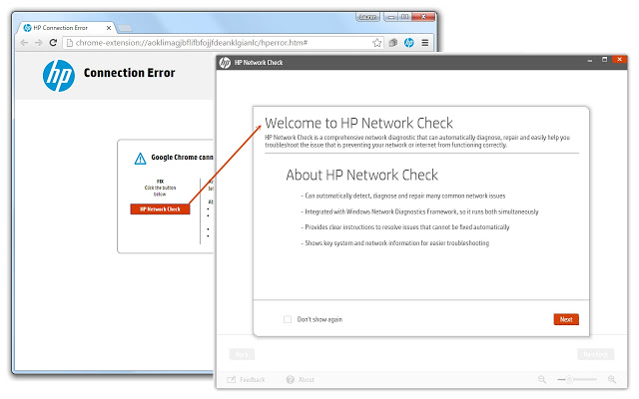Click the line about Windows Network Diagnostics Framework
The image size is (639, 399).
point(419,211)
